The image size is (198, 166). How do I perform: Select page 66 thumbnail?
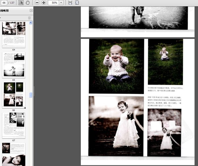14,94
